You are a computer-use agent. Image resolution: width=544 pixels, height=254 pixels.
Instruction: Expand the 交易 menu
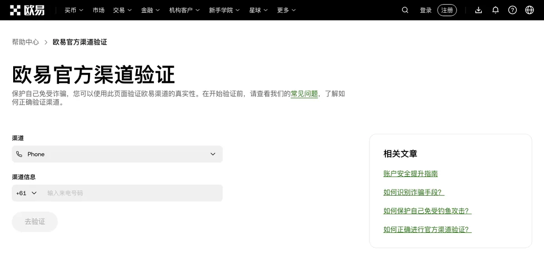point(122,10)
